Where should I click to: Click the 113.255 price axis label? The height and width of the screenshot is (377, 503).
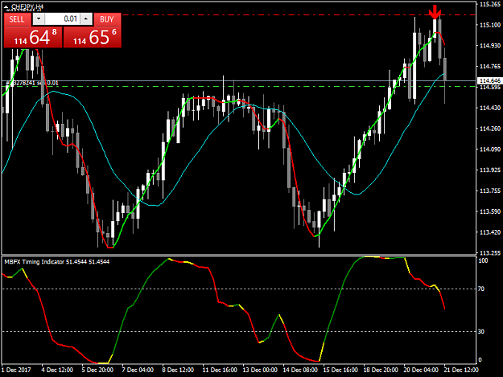[490, 252]
